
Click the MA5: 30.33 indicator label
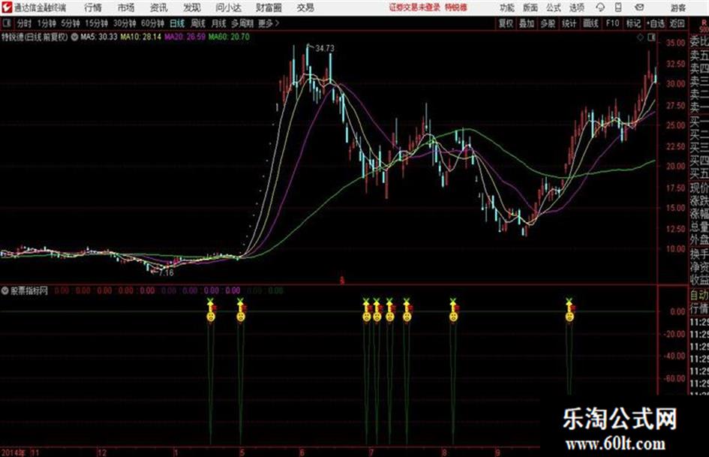coord(98,37)
